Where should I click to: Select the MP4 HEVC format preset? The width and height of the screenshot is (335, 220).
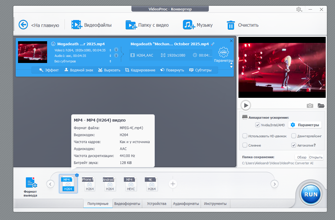coord(131,184)
